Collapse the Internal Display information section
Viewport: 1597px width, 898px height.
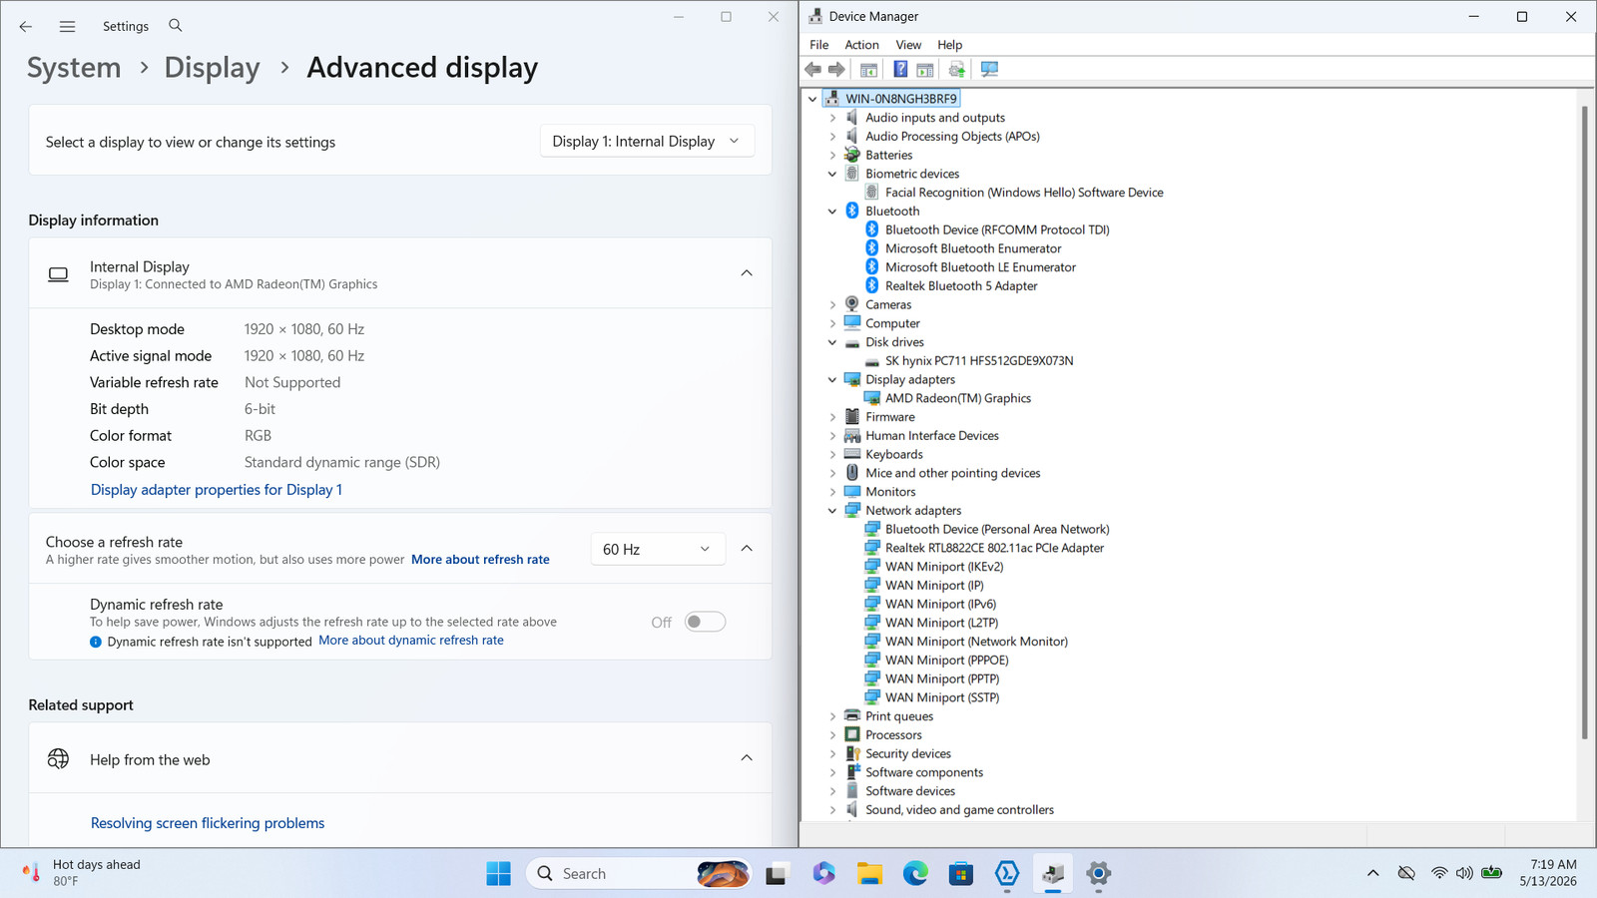(747, 273)
